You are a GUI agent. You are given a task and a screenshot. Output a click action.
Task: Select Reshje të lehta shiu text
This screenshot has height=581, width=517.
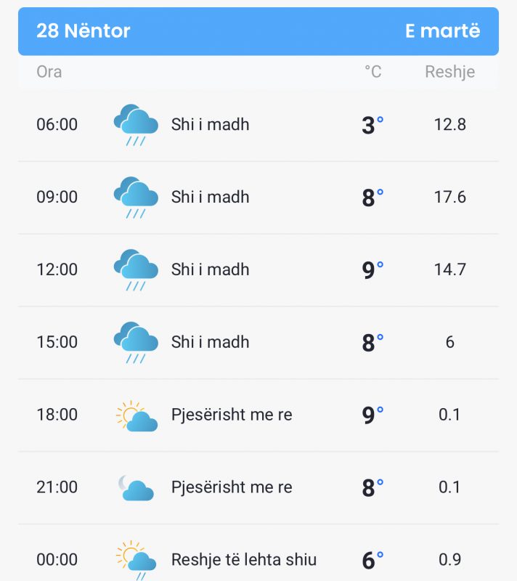[x=244, y=560]
